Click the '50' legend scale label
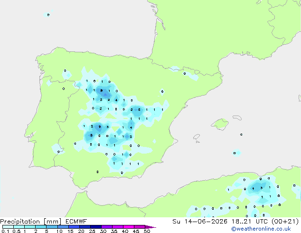 point(147,231)
